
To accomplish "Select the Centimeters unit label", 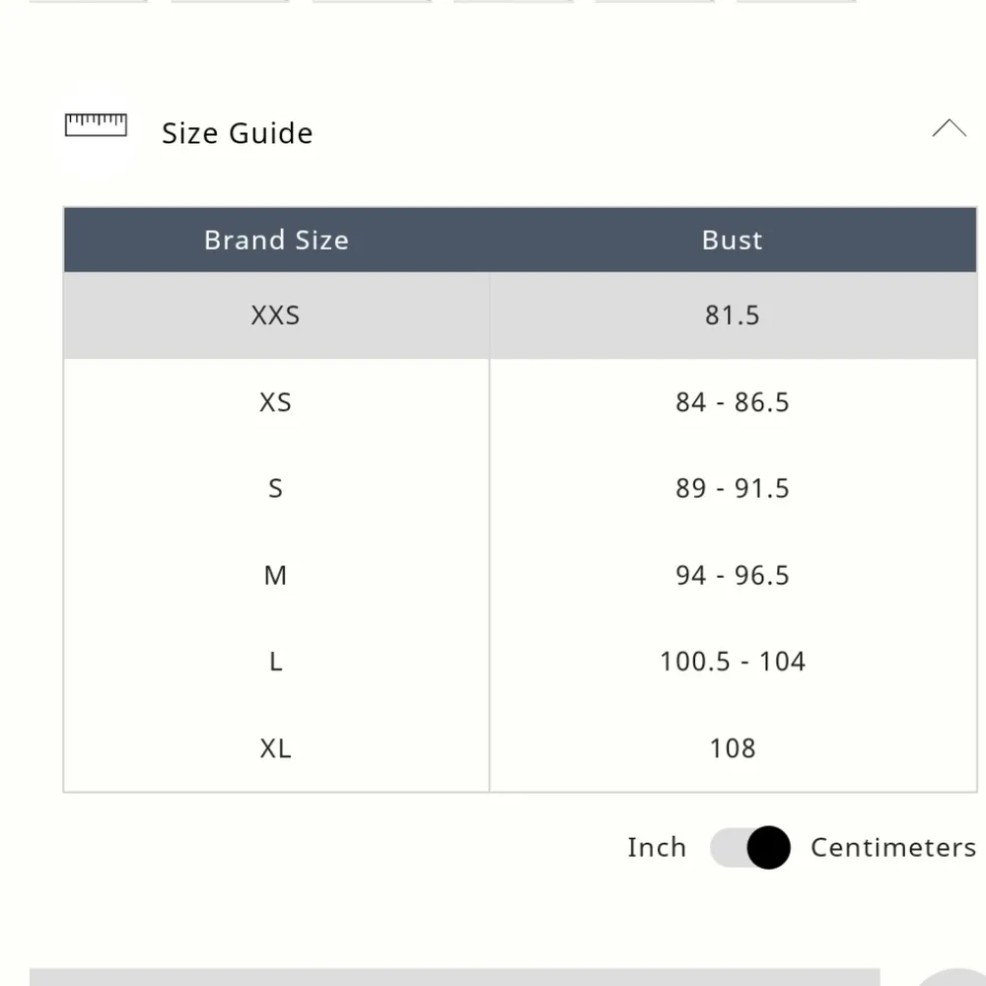I will (x=892, y=848).
